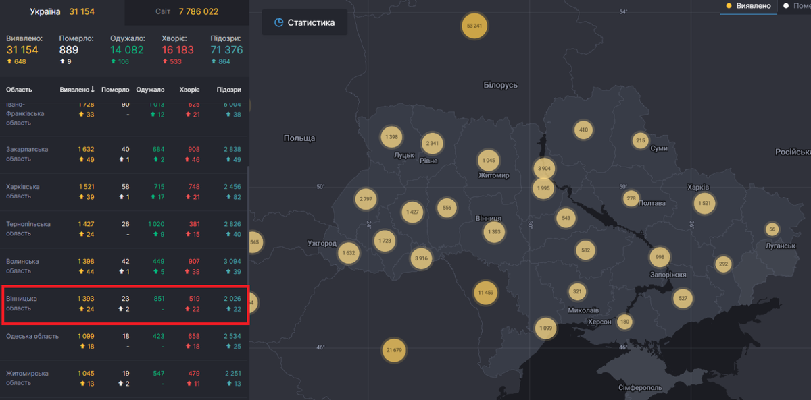The image size is (811, 400).
Task: Click the 56 bubble near Луганськ
Action: (x=772, y=229)
